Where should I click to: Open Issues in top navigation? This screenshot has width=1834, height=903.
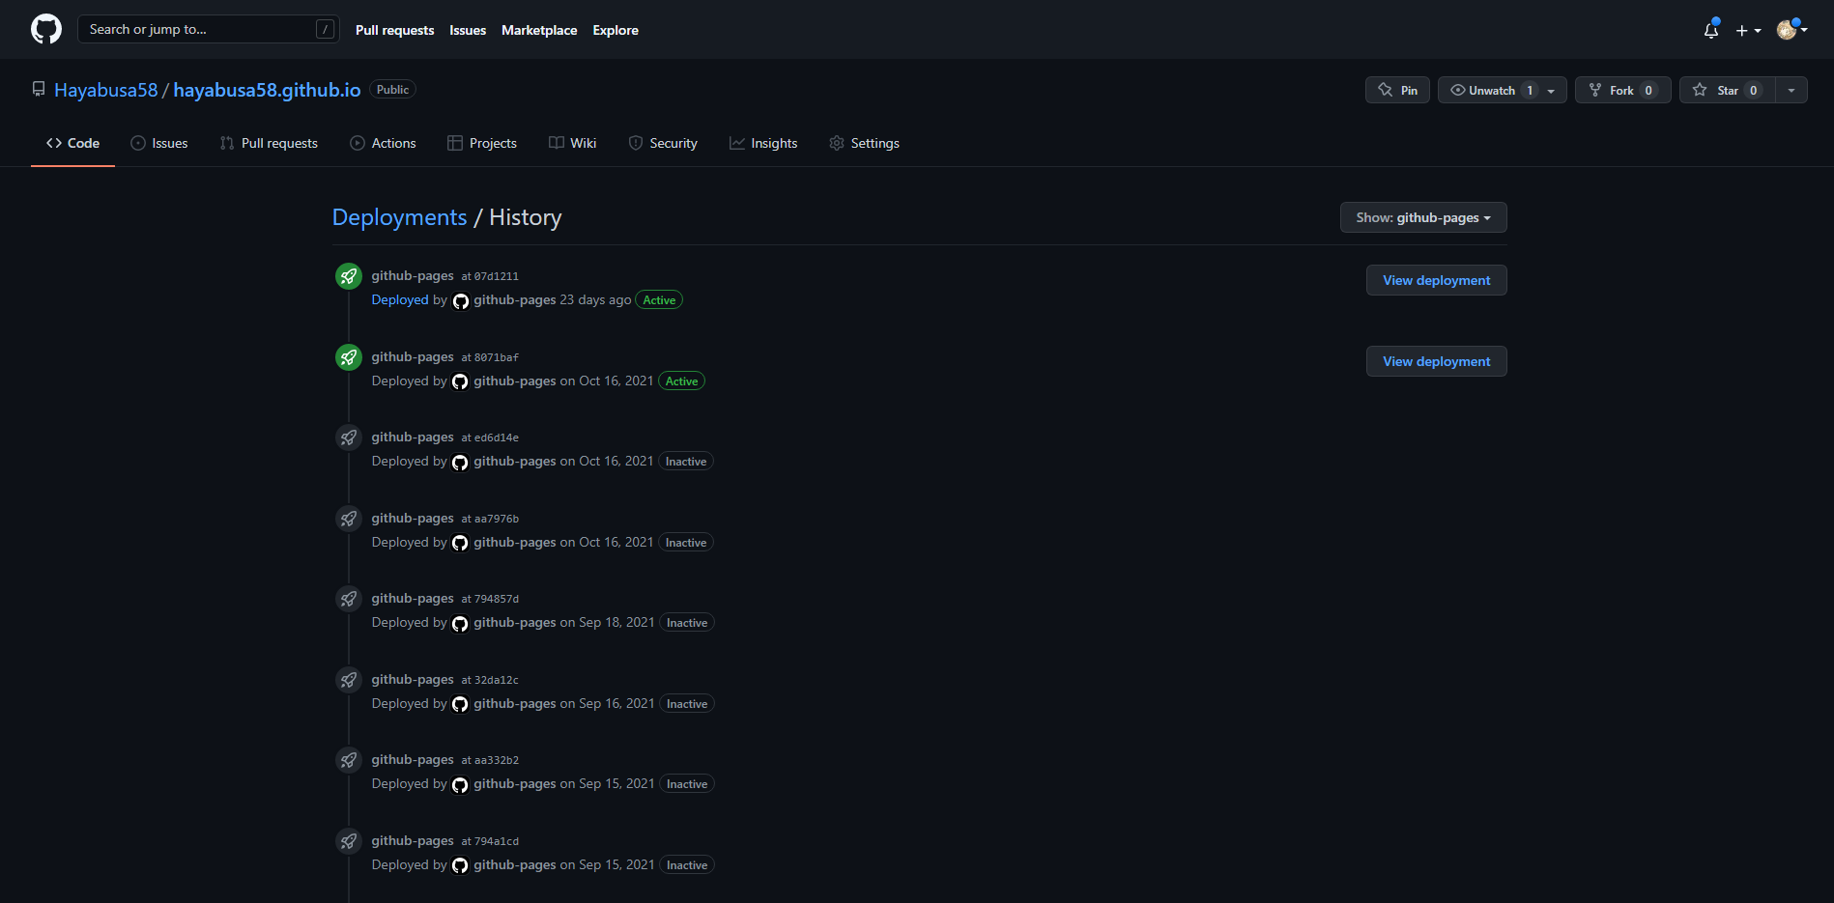point(468,30)
